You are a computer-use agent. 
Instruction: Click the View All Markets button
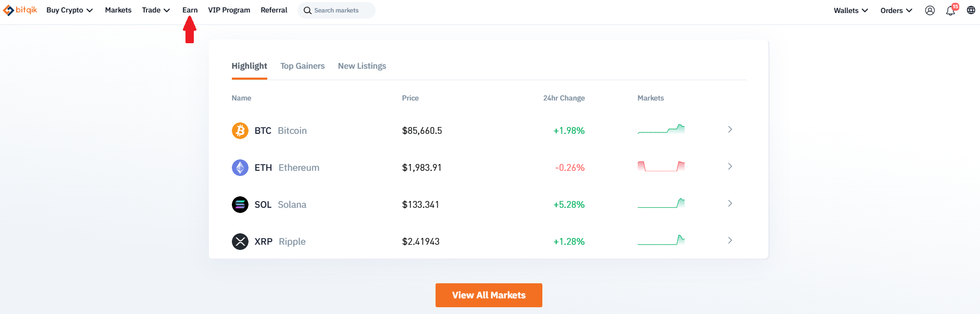tap(489, 295)
